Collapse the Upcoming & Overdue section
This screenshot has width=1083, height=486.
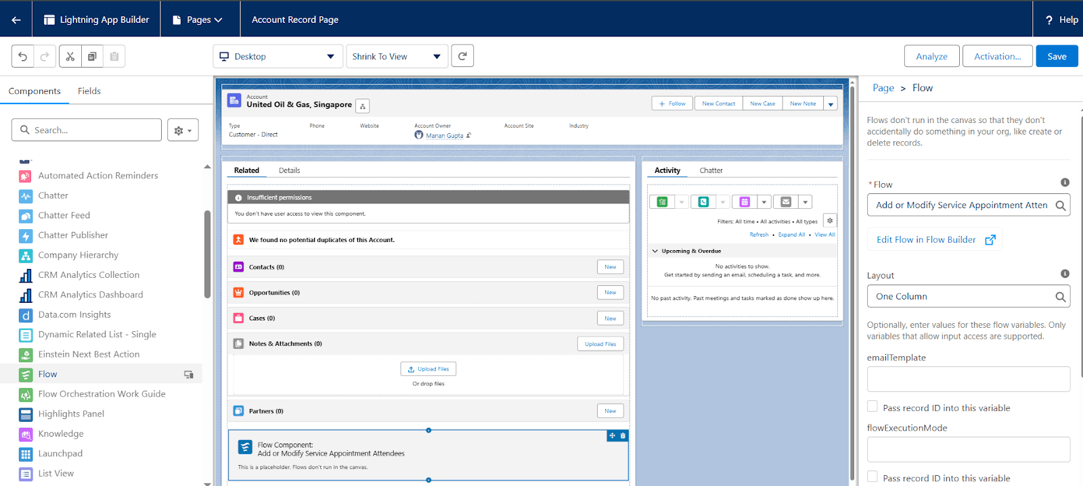(655, 251)
